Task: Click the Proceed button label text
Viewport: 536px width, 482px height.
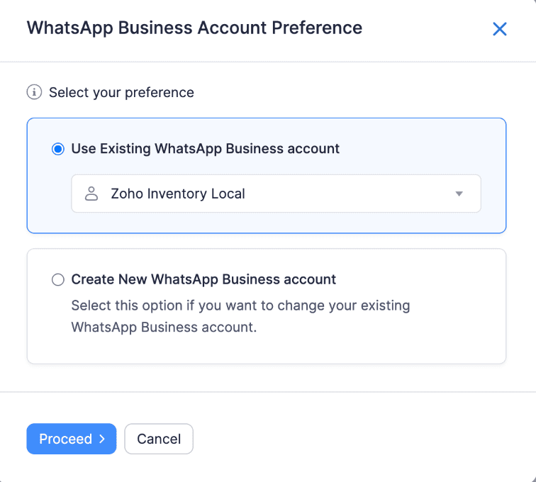Action: pos(65,439)
